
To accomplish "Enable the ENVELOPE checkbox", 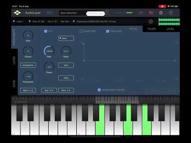I will pyautogui.click(x=81, y=31).
